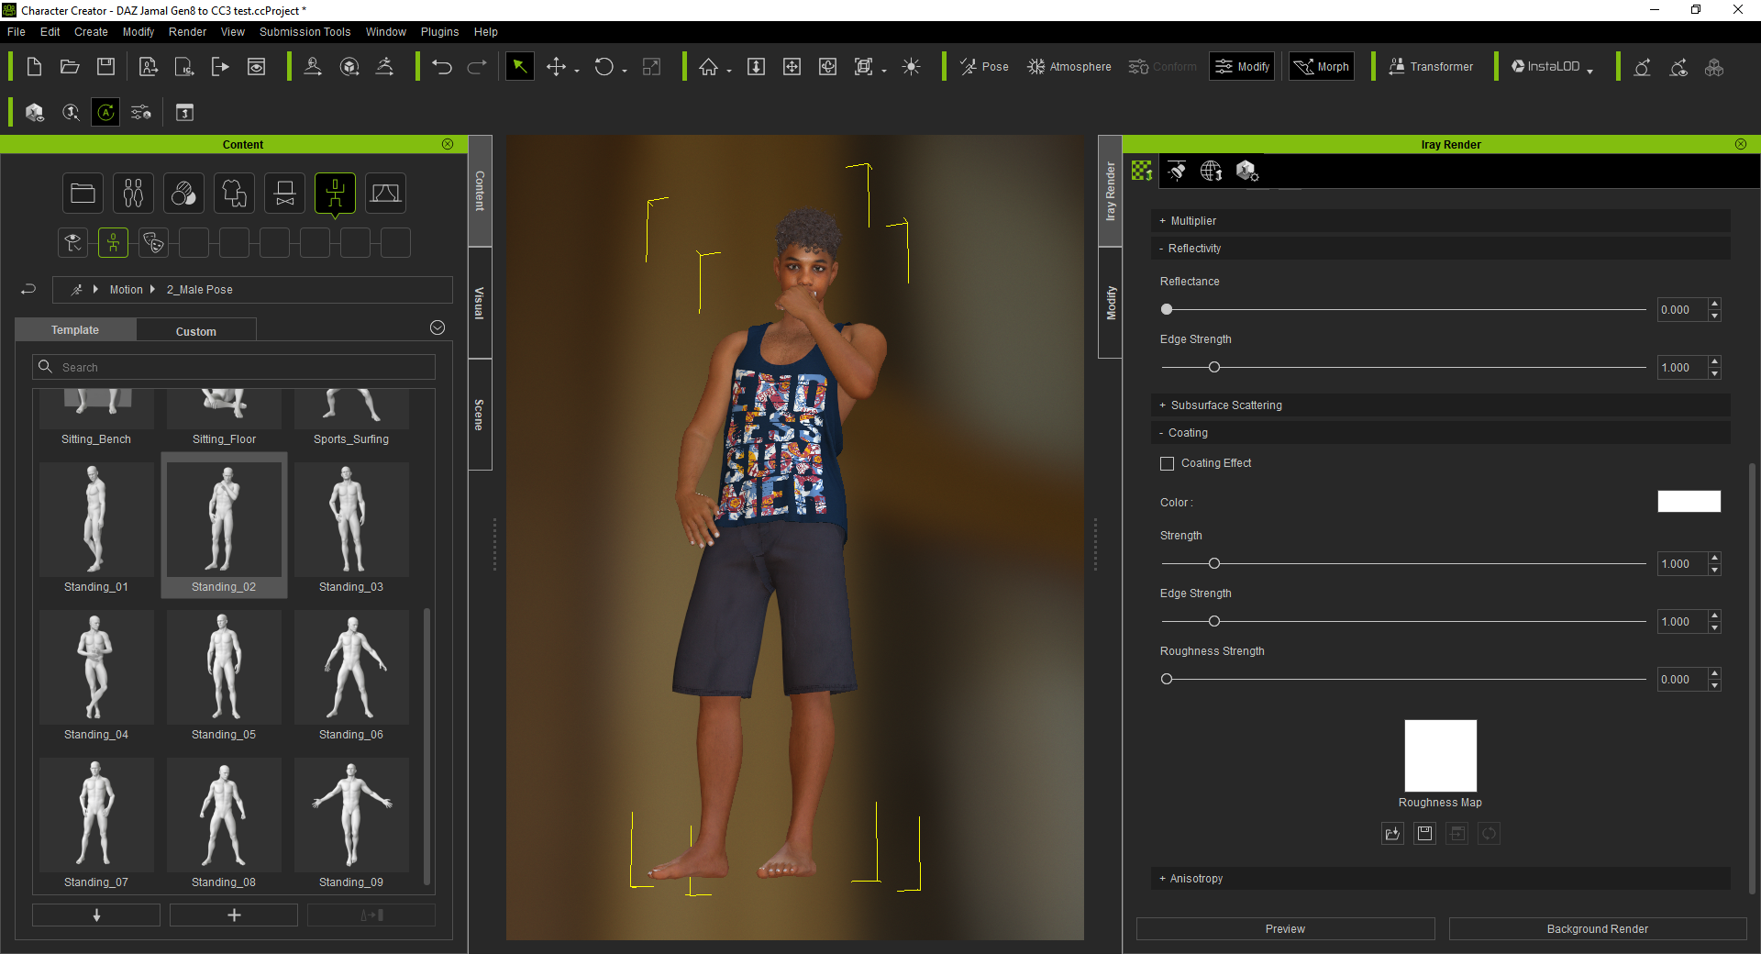The height and width of the screenshot is (954, 1761).
Task: Select the Rotate tool icon
Action: click(604, 67)
